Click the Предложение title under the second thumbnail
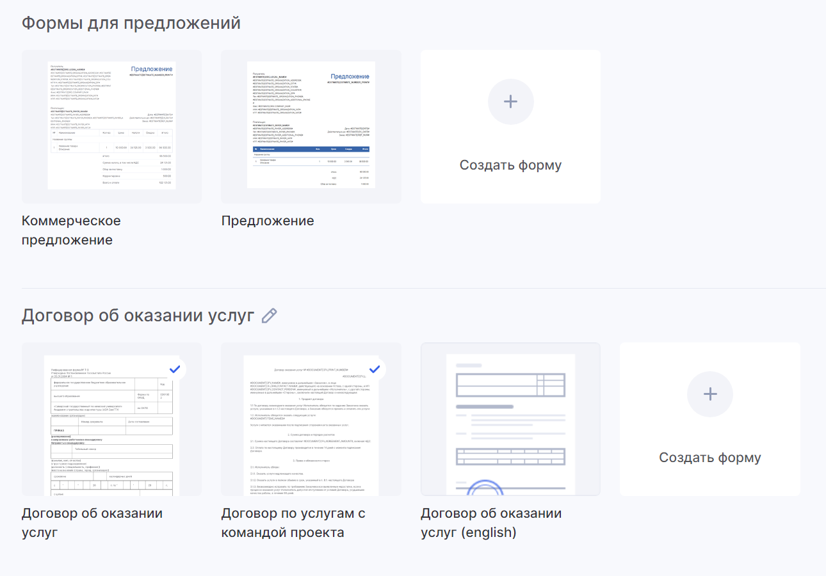826x576 pixels. (x=268, y=221)
